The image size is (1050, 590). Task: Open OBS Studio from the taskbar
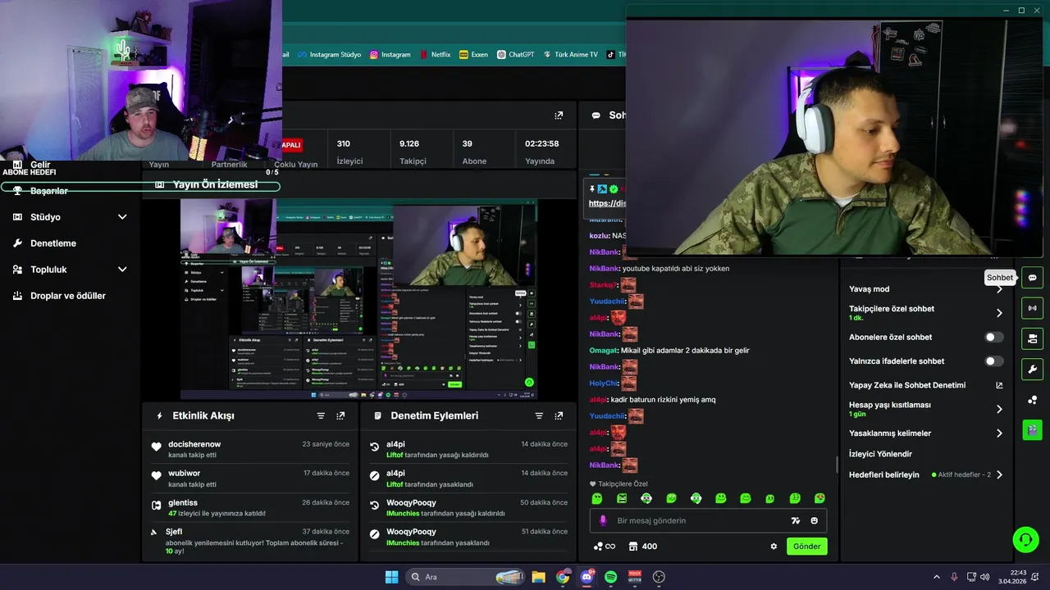coord(659,577)
